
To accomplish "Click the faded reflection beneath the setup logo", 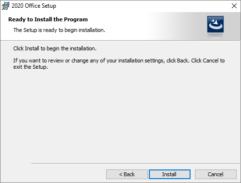I will click(x=215, y=35).
